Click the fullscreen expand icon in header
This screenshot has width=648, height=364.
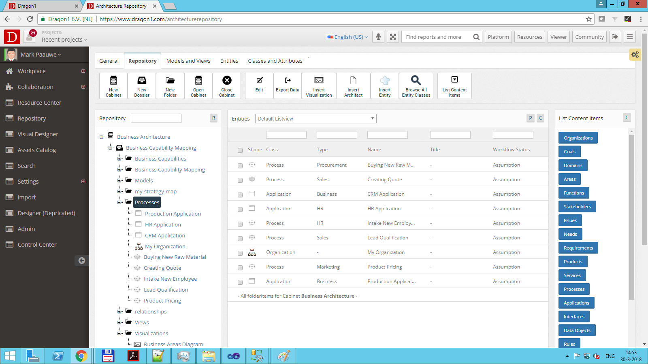tap(393, 37)
